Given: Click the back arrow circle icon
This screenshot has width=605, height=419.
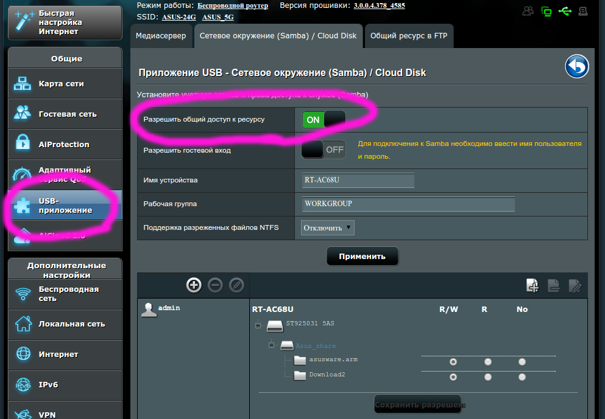Looking at the screenshot, I should point(576,67).
